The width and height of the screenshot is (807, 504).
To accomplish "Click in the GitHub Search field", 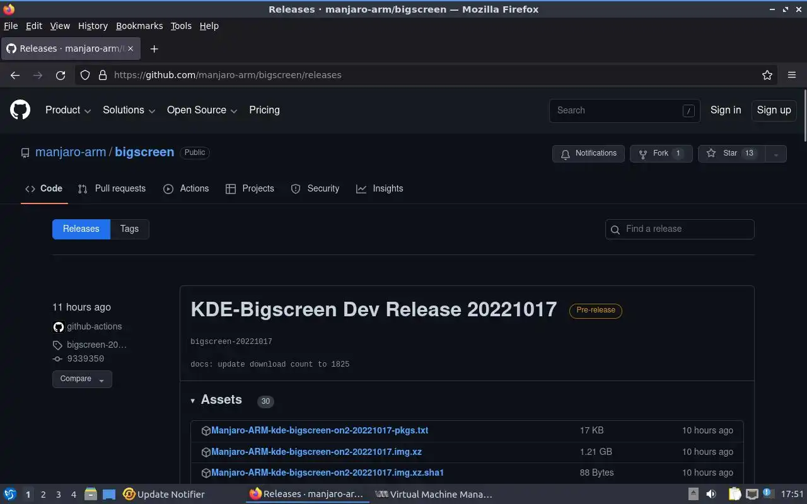I will 624,111.
